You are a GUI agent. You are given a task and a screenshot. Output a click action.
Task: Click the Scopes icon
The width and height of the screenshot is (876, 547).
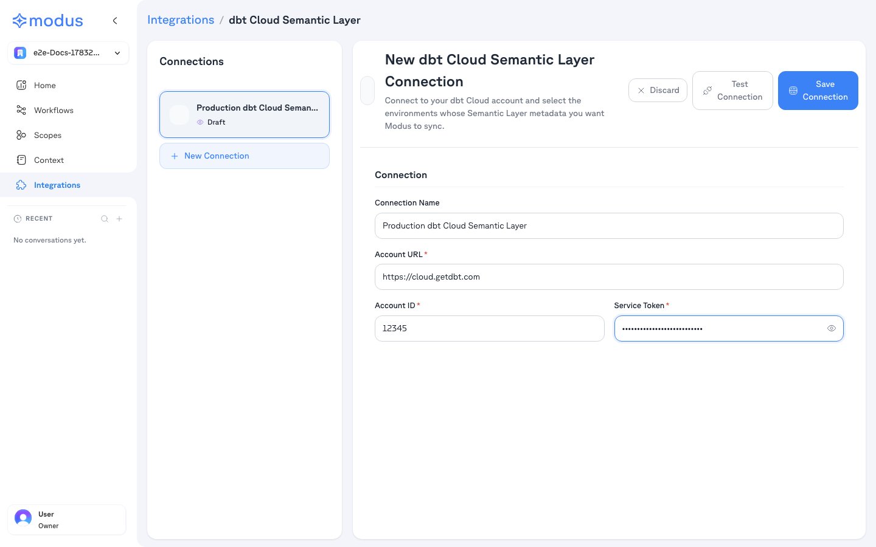point(21,135)
